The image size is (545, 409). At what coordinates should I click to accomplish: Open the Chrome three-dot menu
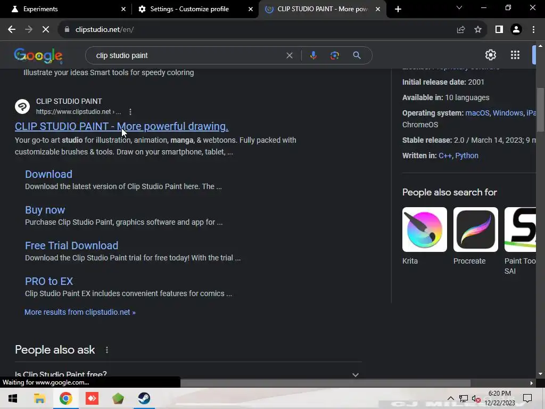pyautogui.click(x=533, y=30)
